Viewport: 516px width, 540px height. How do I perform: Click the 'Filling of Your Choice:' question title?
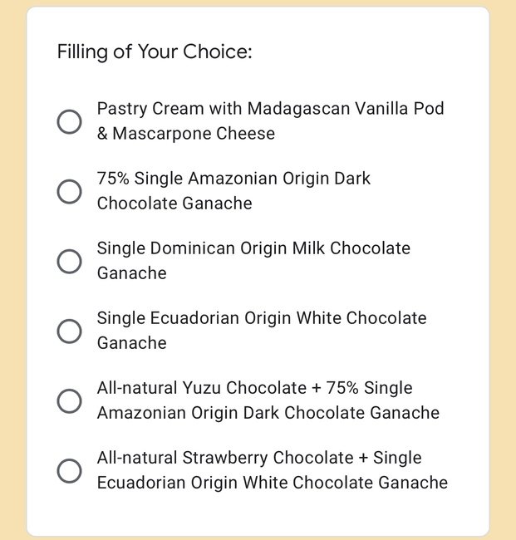(155, 52)
